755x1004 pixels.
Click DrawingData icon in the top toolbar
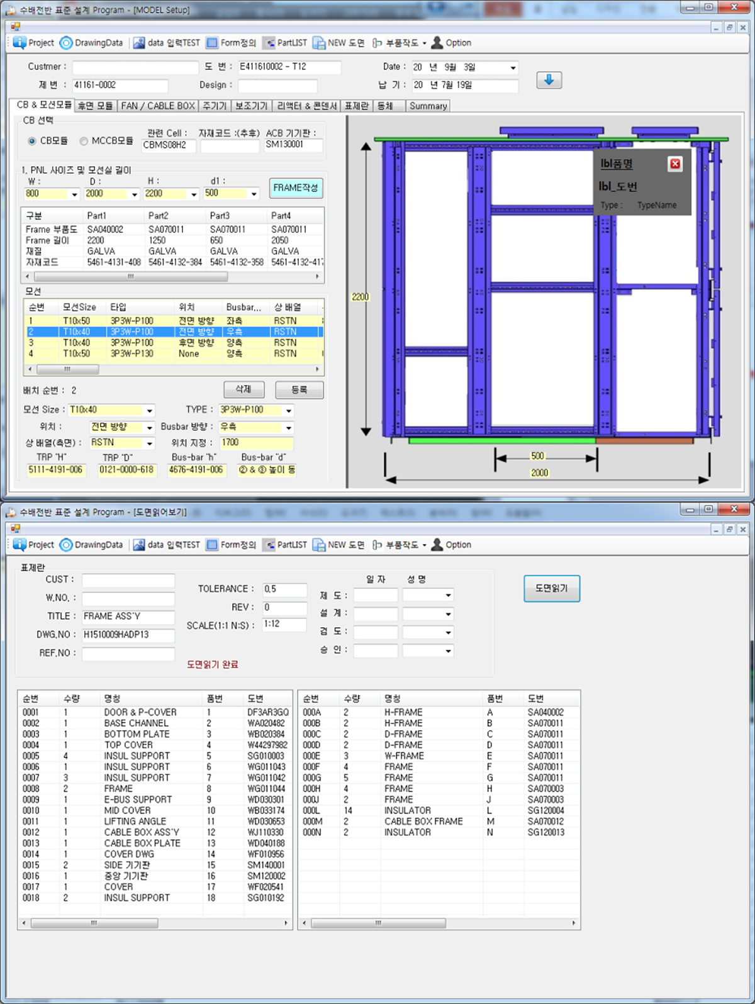[x=66, y=43]
